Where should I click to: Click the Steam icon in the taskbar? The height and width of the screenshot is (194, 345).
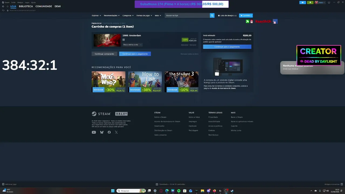pyautogui.click(x=232, y=191)
